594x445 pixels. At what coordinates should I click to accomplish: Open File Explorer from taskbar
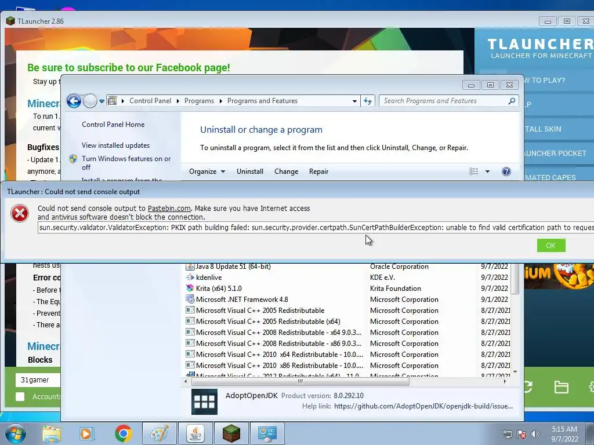click(52, 433)
